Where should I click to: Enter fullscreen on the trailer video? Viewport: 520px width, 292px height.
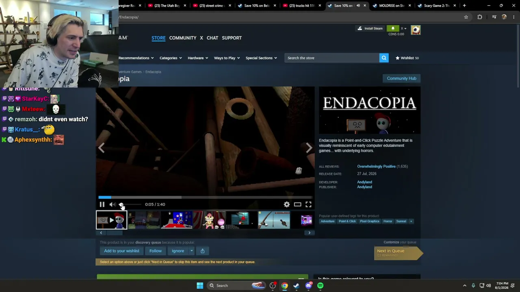[308, 204]
